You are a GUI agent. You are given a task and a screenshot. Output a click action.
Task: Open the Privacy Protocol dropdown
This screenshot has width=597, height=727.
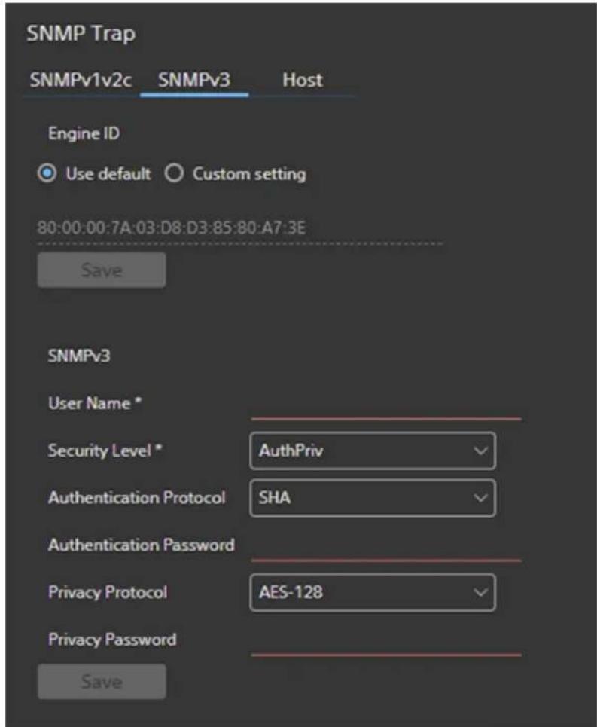point(373,593)
